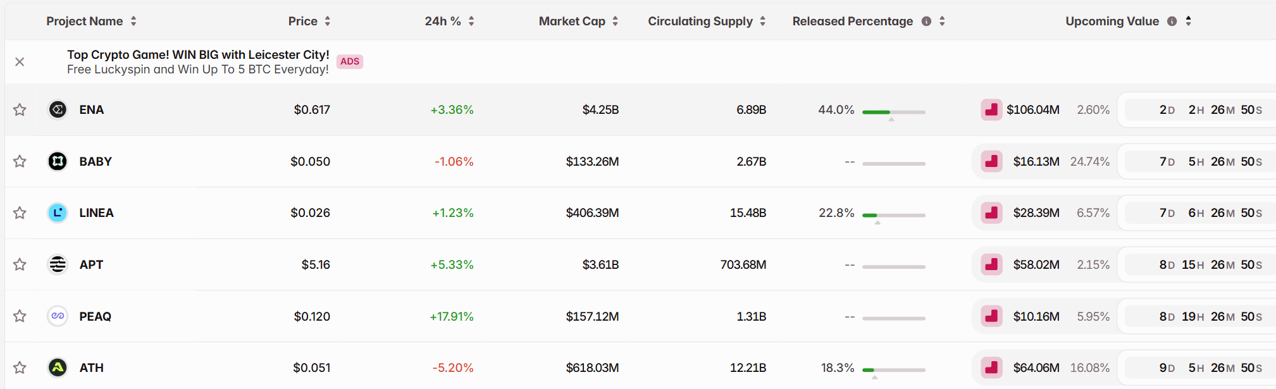Screen dimensions: 1276x389
Task: Dismiss the ad banner with X
Action: [20, 61]
